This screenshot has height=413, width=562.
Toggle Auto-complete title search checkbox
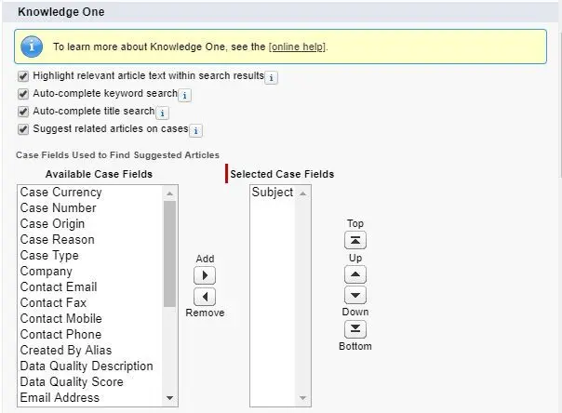tap(23, 112)
